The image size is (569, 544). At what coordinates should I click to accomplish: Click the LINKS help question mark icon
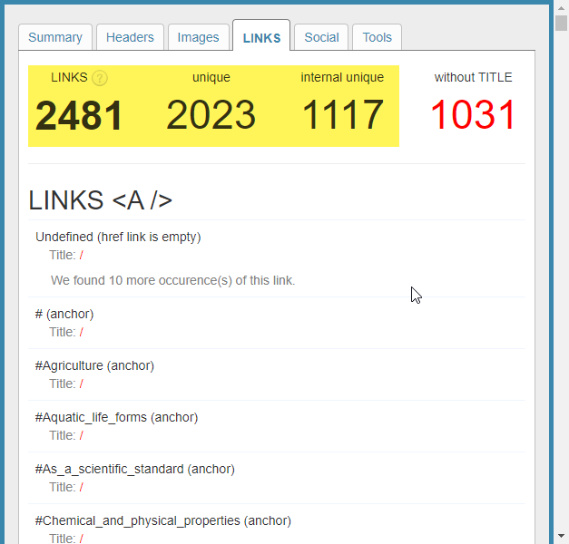[x=100, y=78]
